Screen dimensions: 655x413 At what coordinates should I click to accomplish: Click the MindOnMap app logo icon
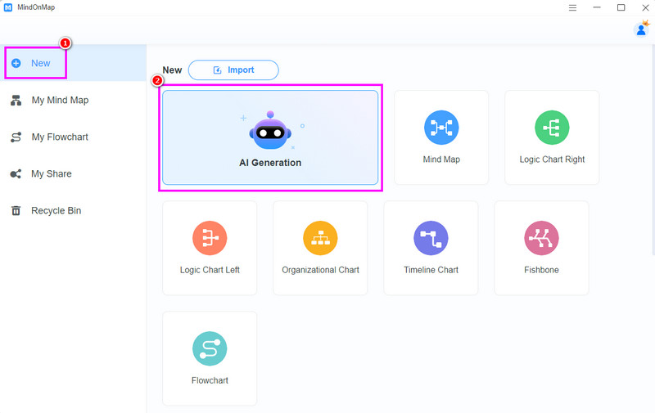[x=7, y=7]
